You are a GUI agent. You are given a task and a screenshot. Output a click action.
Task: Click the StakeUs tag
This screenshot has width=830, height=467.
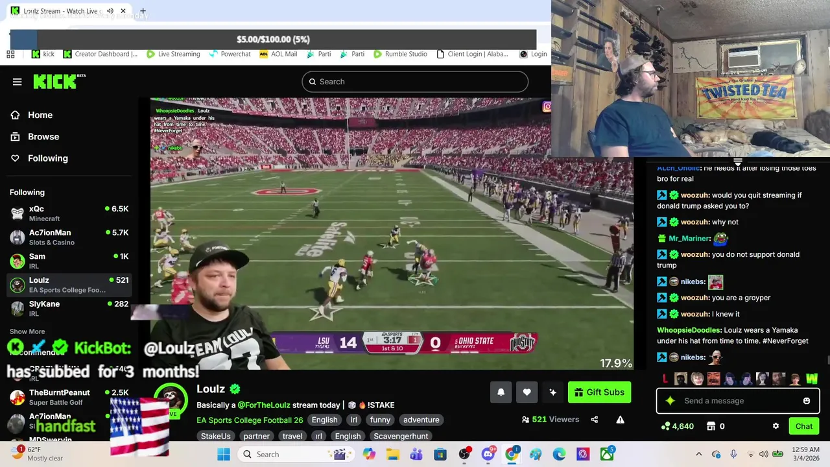[x=215, y=437]
